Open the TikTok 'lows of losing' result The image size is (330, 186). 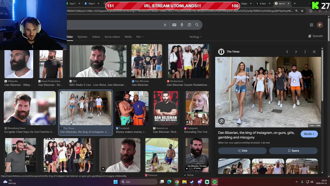(x=197, y=155)
